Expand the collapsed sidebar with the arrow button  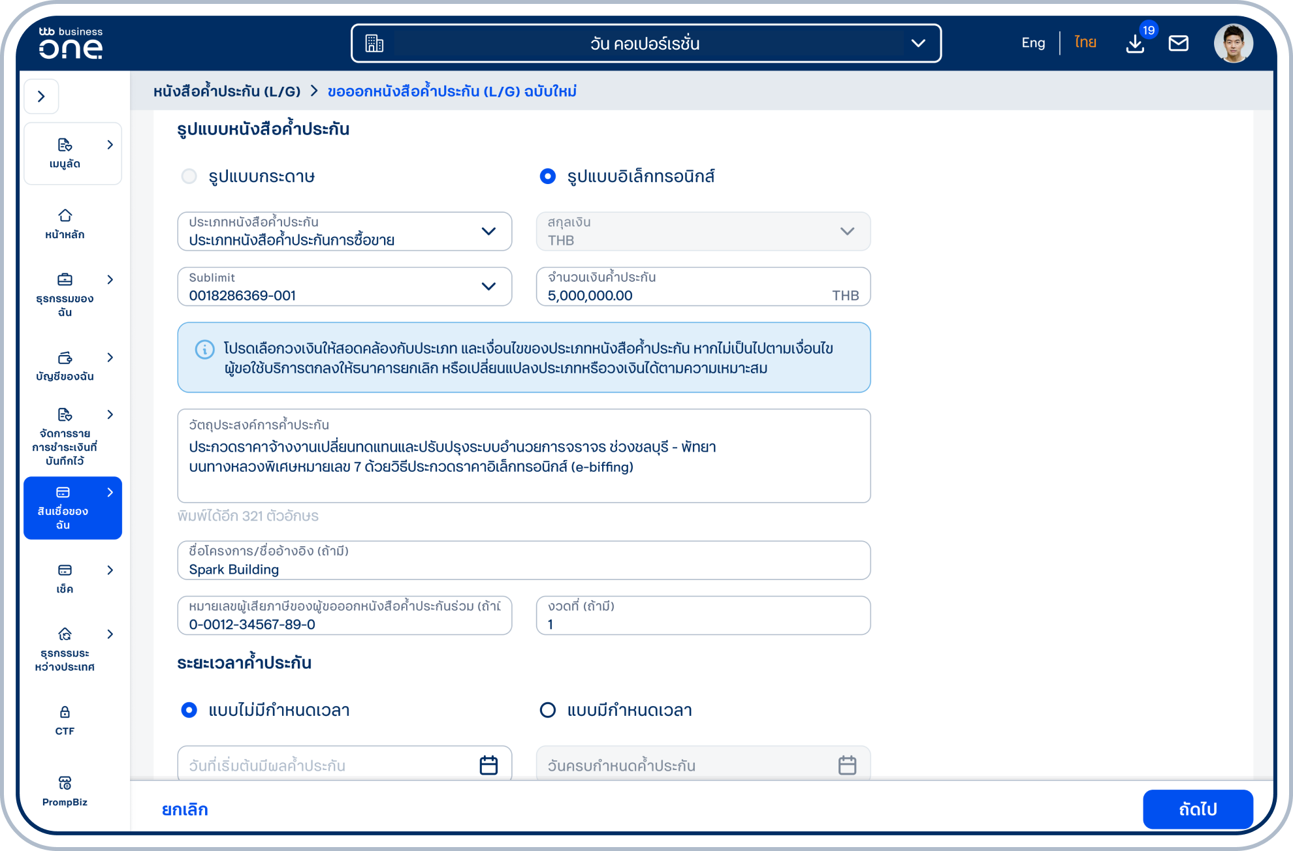click(x=41, y=97)
